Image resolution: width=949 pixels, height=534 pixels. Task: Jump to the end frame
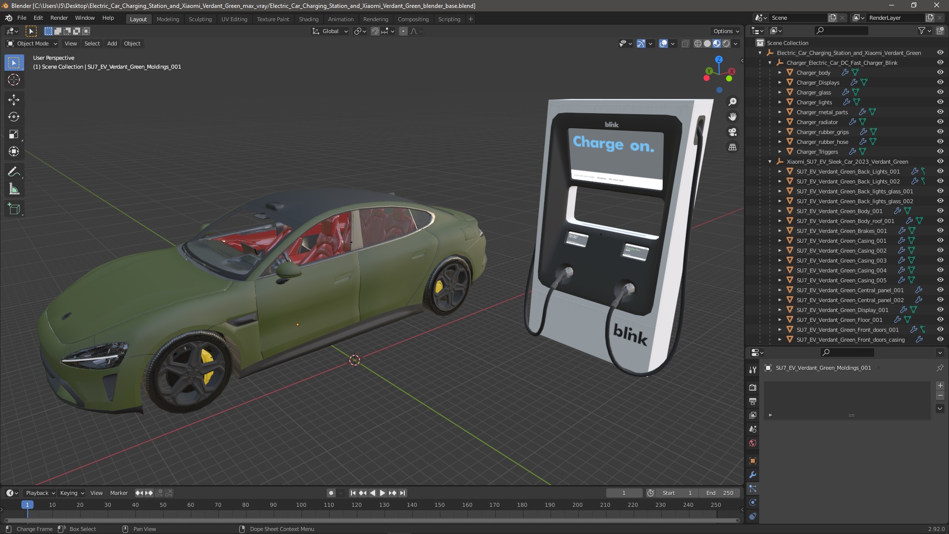pyautogui.click(x=402, y=493)
